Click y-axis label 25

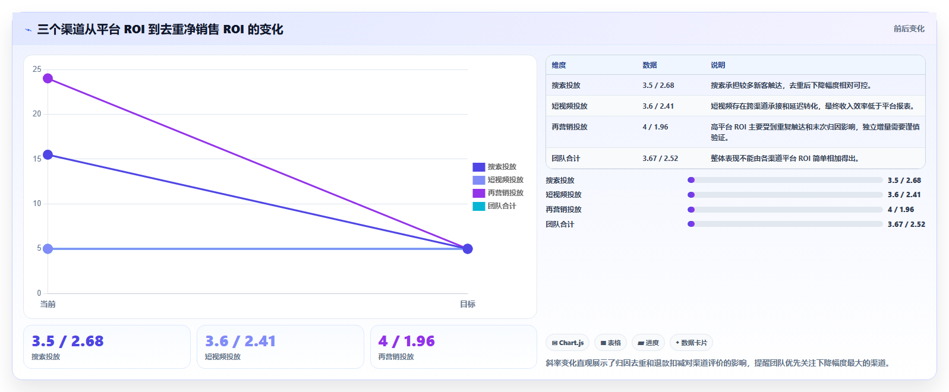coord(37,69)
